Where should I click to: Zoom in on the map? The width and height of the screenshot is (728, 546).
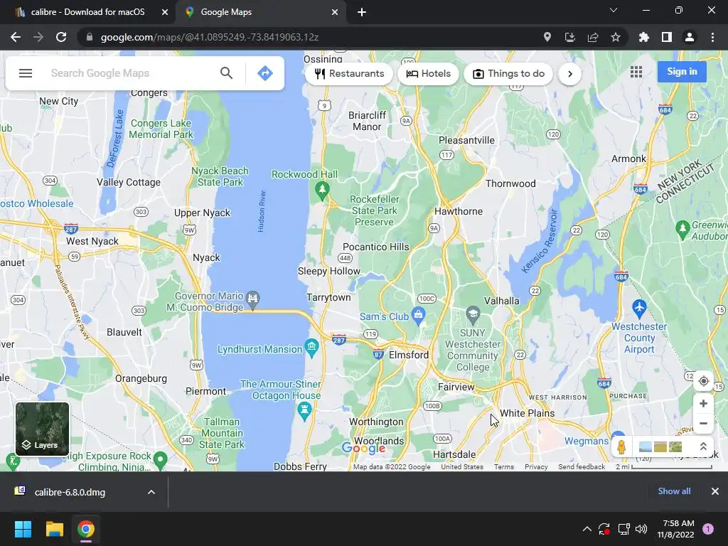pyautogui.click(x=703, y=404)
